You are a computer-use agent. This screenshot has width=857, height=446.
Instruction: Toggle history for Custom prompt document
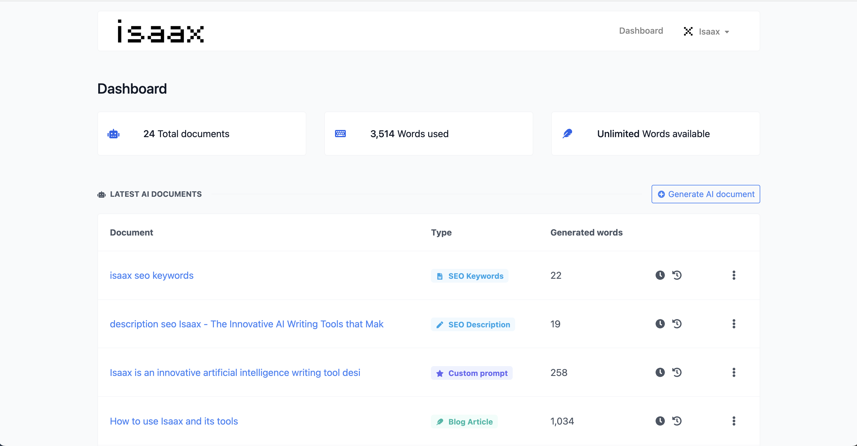pos(678,372)
